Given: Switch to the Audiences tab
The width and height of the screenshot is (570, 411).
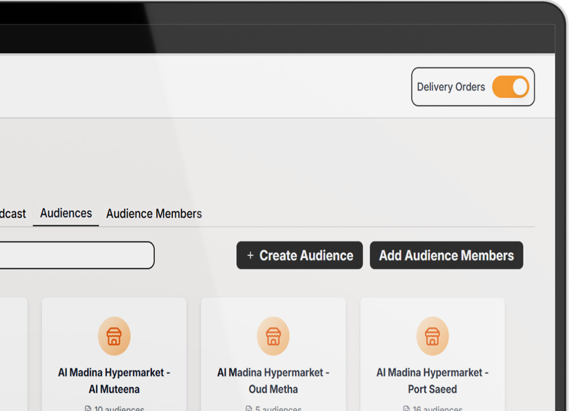Looking at the screenshot, I should (66, 213).
